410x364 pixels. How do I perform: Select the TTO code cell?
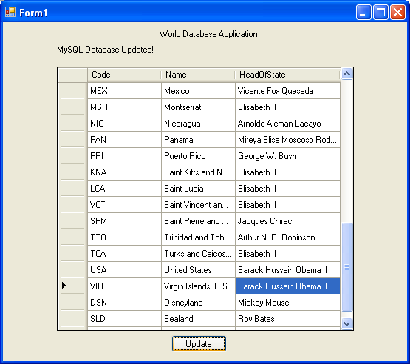click(124, 237)
